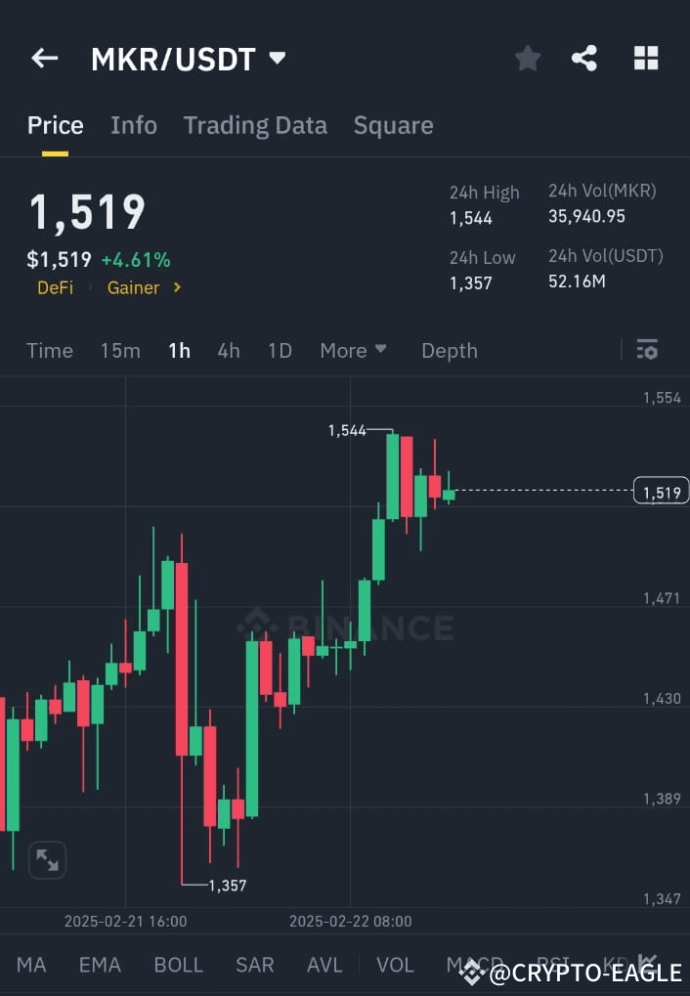Open the DeFi category link
The height and width of the screenshot is (996, 690).
[x=56, y=287]
